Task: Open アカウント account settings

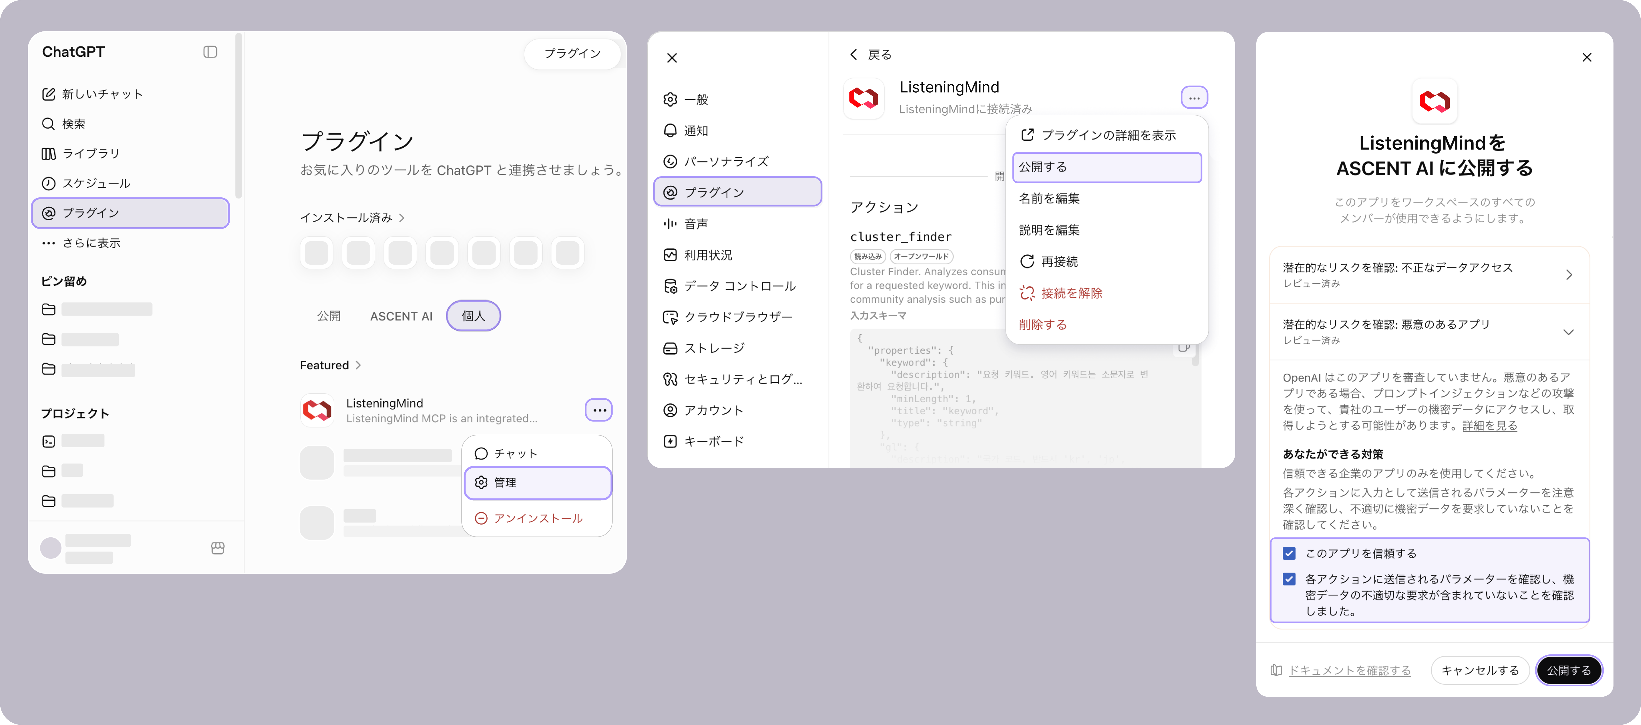Action: (738, 410)
